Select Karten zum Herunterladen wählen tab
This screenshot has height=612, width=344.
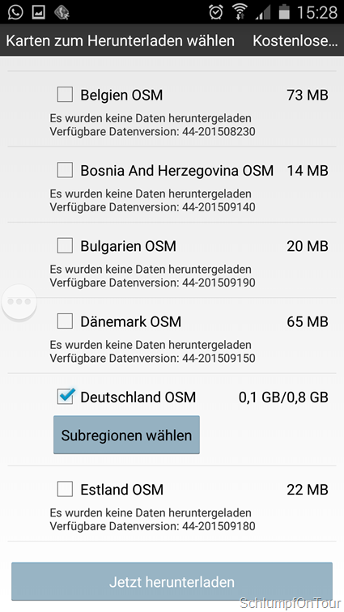pos(121,40)
